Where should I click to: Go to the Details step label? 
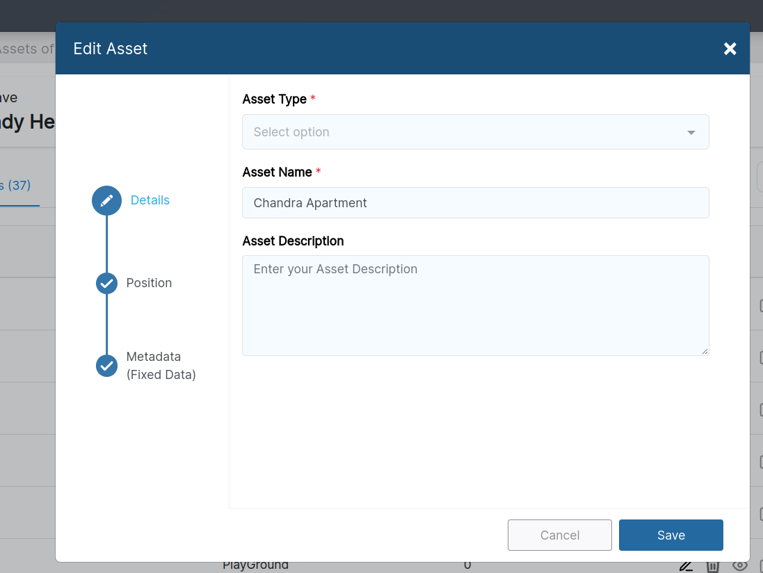150,200
